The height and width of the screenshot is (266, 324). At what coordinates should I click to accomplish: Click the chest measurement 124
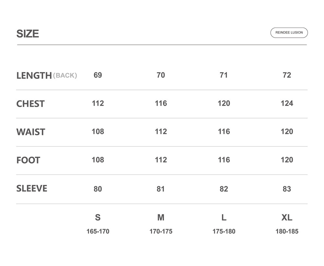[x=287, y=103]
